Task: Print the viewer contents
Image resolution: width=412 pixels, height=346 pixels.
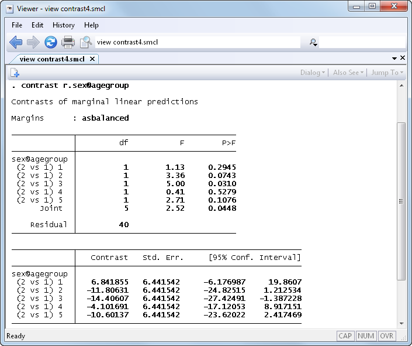Action: click(68, 42)
